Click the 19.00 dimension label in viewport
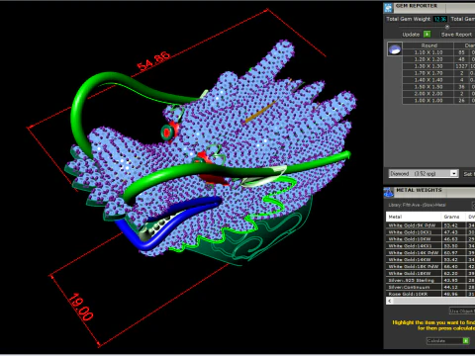The image size is (475, 356). [x=80, y=308]
